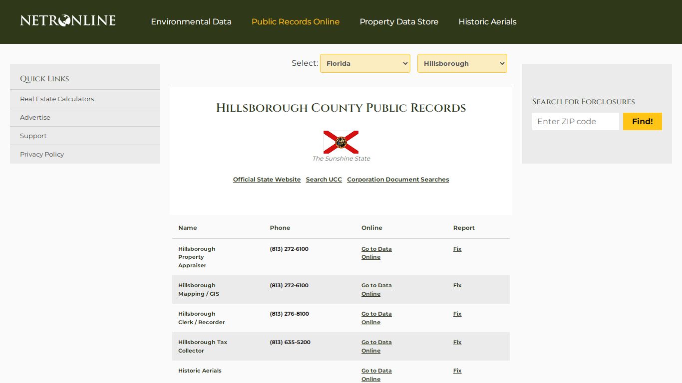
Task: Click Fix for Hillsborough Property Appraiser
Action: click(x=457, y=249)
